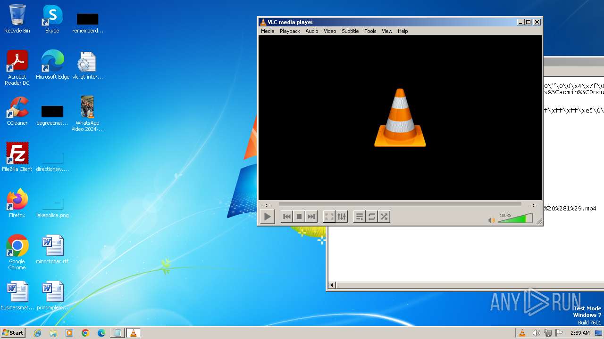Viewport: 604px width, 339px height.
Task: Select the rememberd... desktop file
Action: [x=87, y=23]
